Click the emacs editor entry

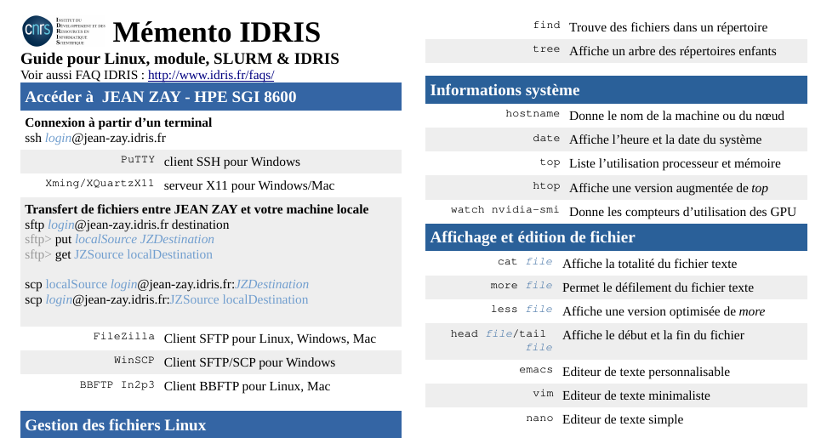[x=535, y=370]
